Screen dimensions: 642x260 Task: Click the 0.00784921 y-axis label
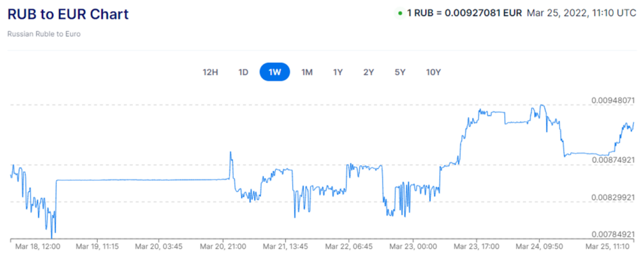(614, 234)
